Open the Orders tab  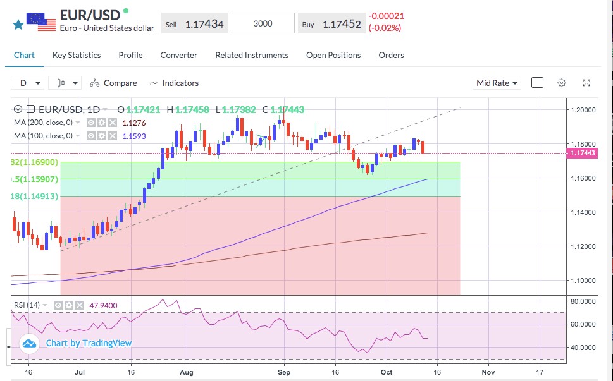tap(391, 55)
